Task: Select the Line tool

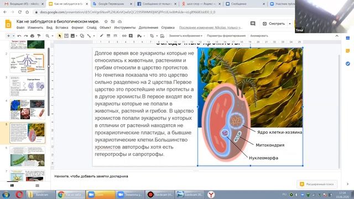Action: click(89, 36)
